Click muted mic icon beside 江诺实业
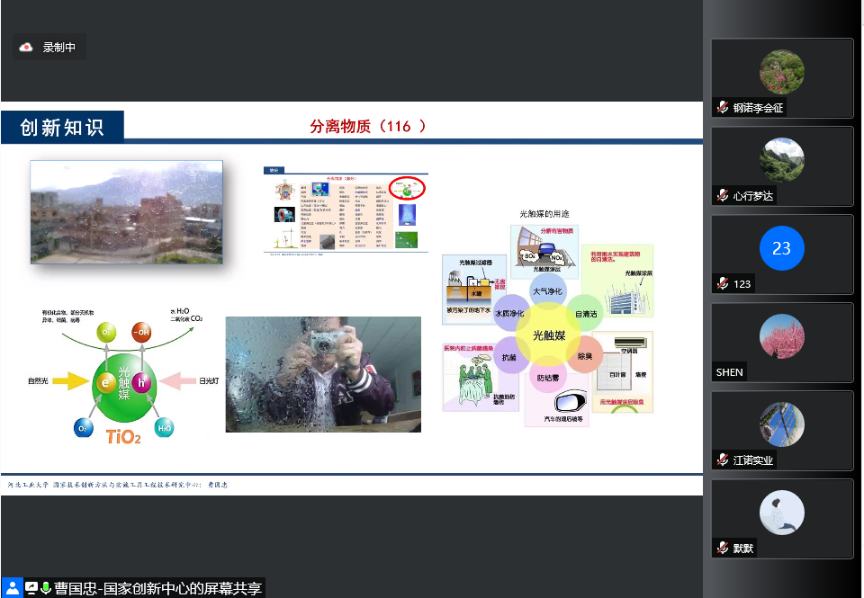The height and width of the screenshot is (598, 864). (722, 460)
